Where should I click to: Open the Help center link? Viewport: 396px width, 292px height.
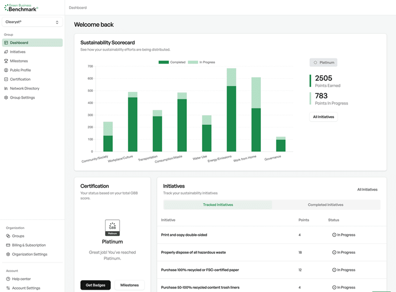[x=21, y=279]
